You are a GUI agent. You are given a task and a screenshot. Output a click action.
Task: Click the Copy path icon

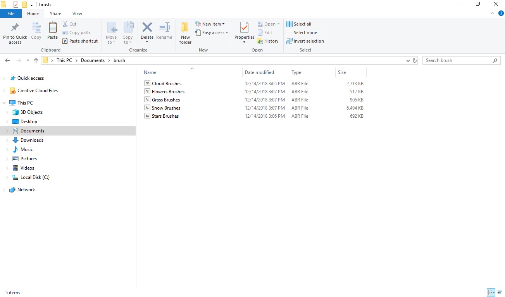76,33
